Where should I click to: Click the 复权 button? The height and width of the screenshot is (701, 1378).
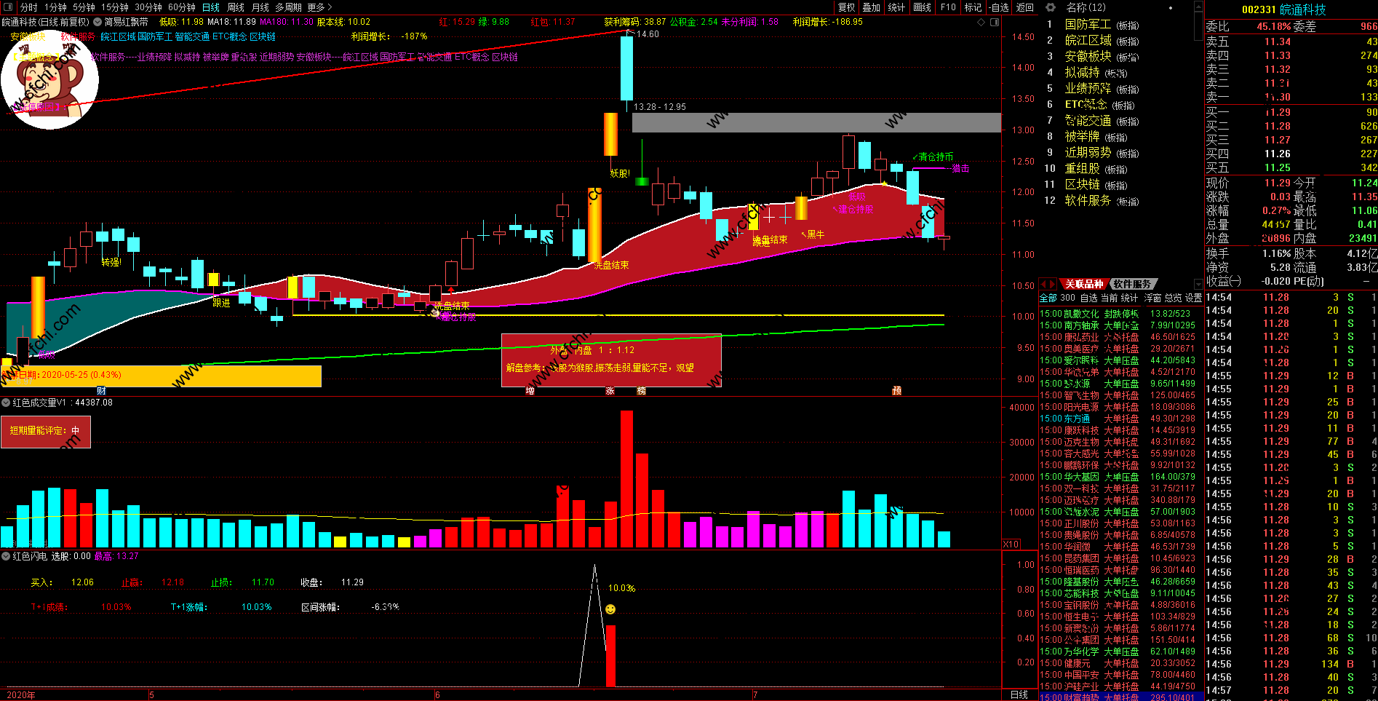(x=846, y=7)
